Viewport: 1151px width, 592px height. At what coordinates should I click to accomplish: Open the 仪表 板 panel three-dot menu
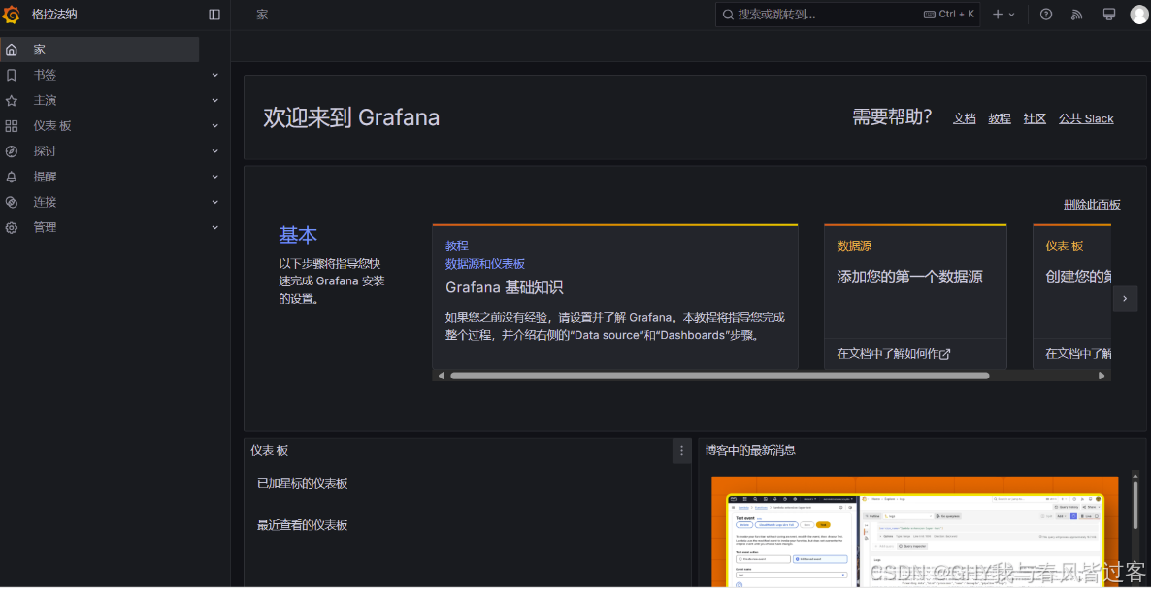681,451
